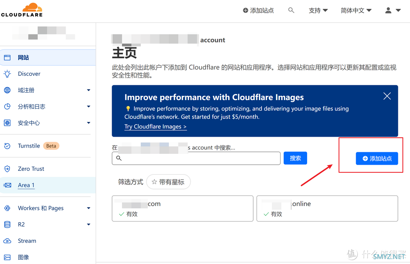Click the lightbulb icon in the banner
This screenshot has width=410, height=264.
[128, 109]
